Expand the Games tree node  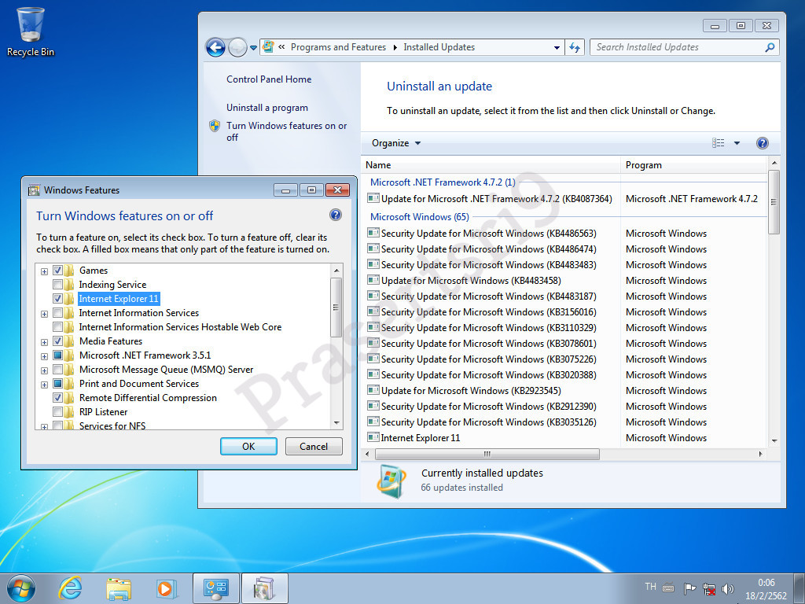44,271
